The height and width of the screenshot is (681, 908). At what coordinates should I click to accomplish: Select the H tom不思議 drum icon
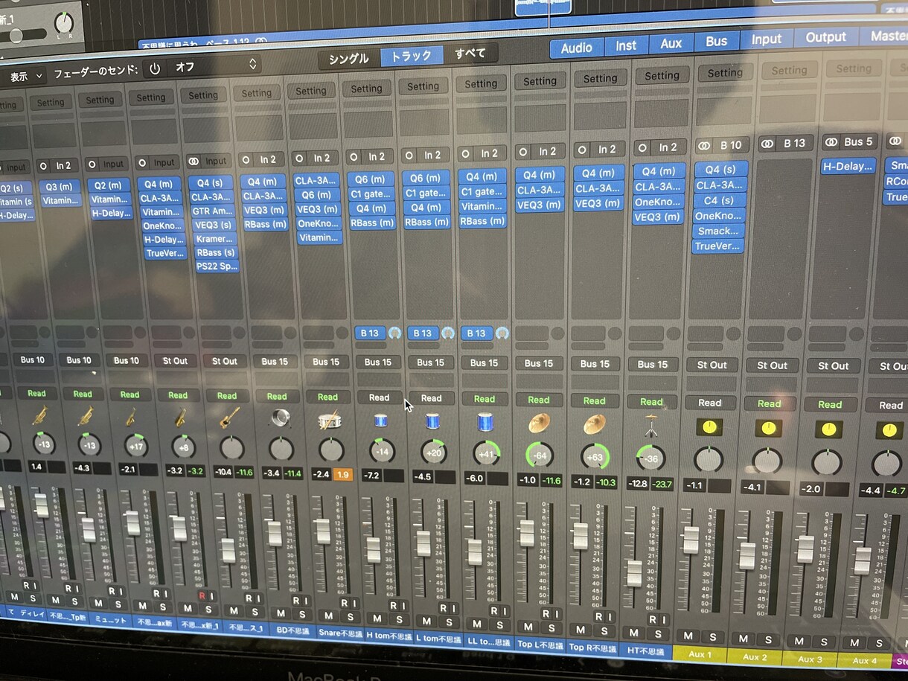coord(380,421)
